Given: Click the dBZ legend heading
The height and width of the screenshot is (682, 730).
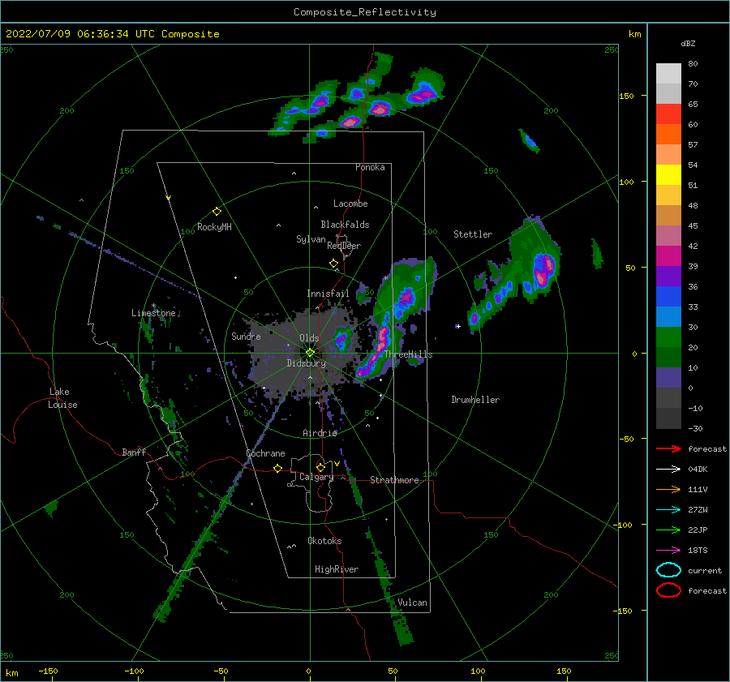Looking at the screenshot, I should click(x=688, y=43).
